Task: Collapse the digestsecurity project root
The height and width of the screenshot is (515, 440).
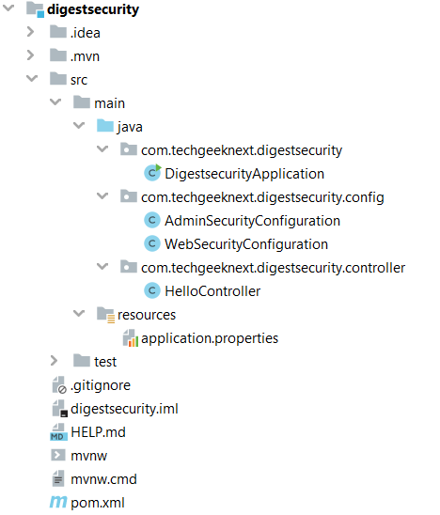Action: tap(8, 8)
